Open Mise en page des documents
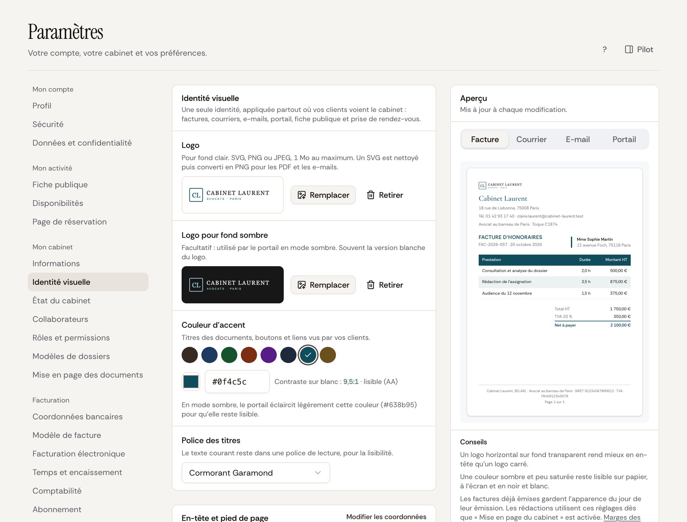This screenshot has height=522, width=687. (x=88, y=375)
